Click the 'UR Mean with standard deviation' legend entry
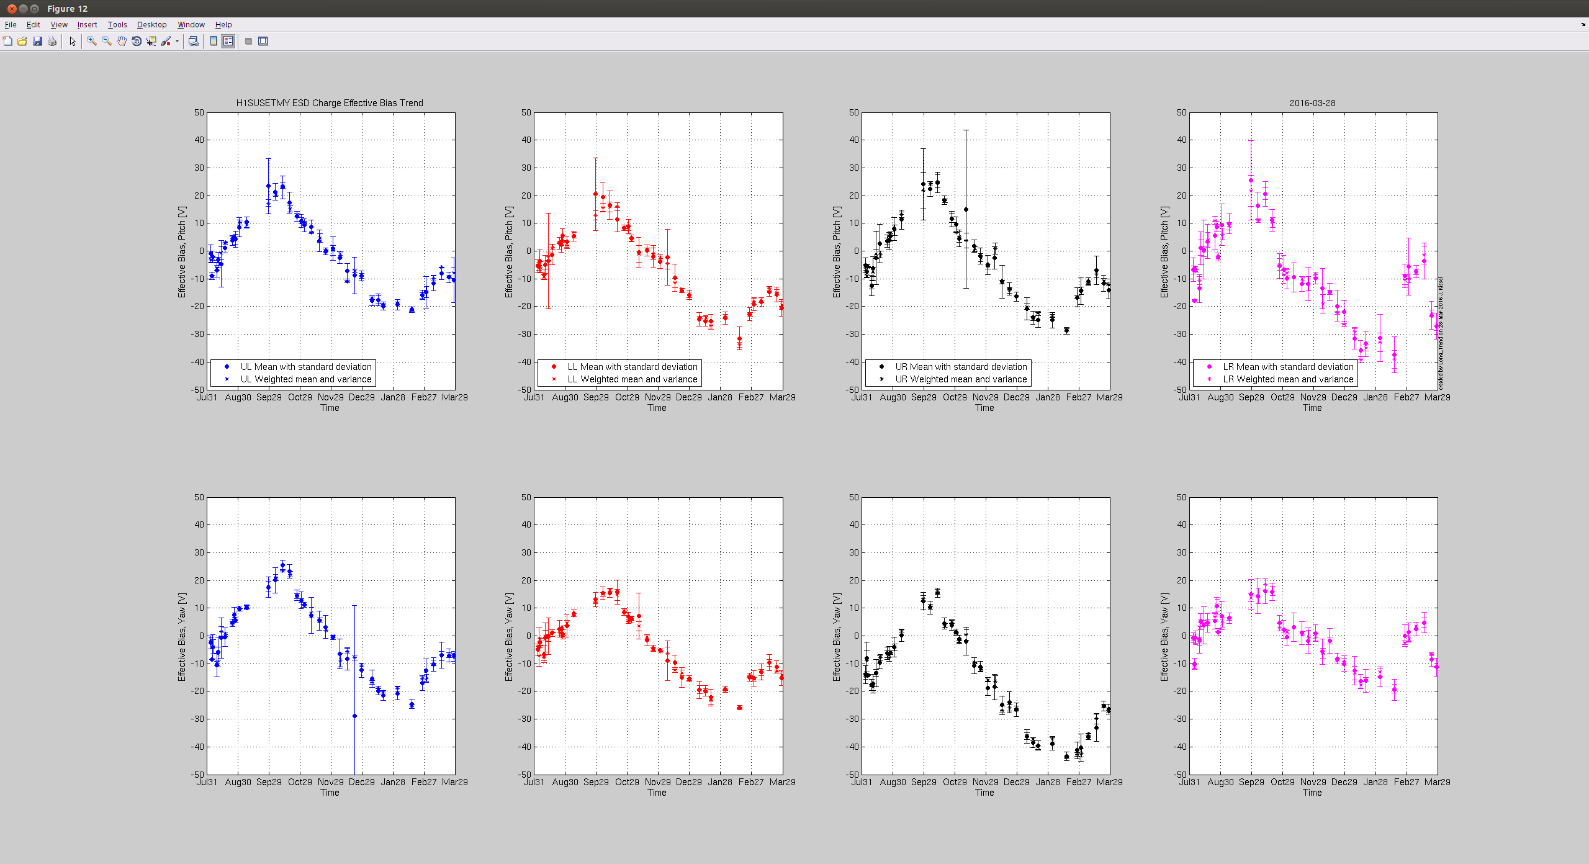 [961, 367]
